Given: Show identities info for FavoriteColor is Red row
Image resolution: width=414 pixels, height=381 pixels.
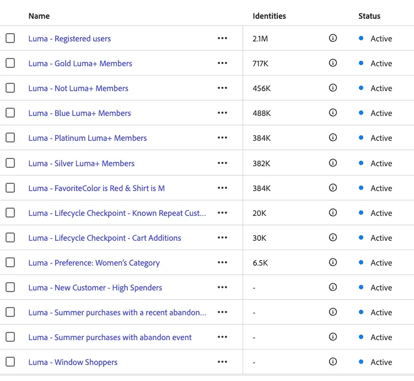Looking at the screenshot, I should pos(332,188).
